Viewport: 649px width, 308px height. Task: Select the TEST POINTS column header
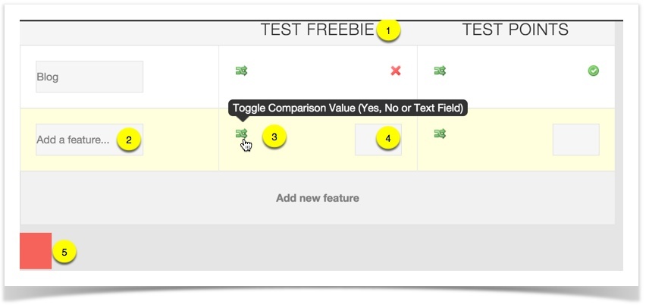(x=516, y=30)
